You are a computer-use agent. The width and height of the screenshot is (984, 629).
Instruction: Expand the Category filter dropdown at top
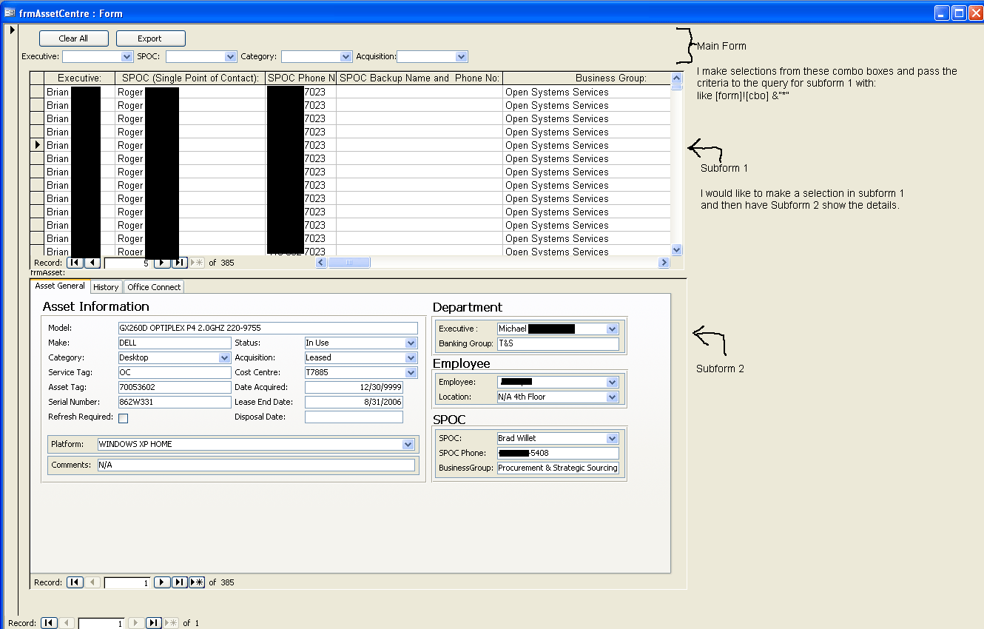tap(346, 56)
